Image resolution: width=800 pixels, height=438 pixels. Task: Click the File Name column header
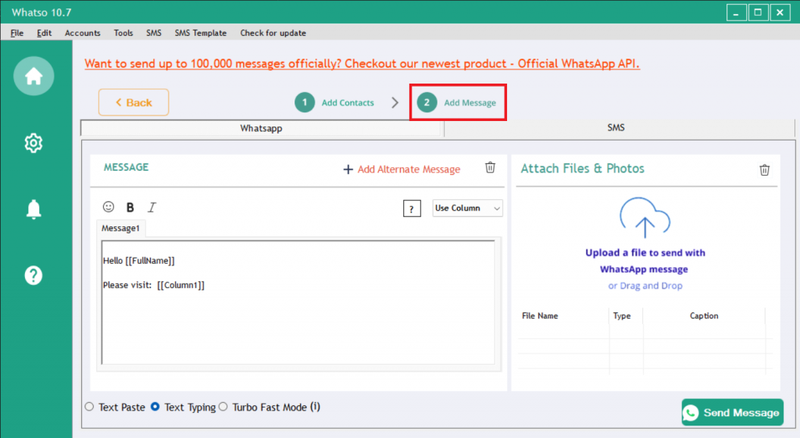[x=540, y=315]
